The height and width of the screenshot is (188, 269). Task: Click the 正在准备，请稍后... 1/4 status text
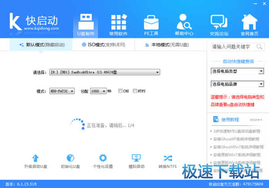[110, 125]
